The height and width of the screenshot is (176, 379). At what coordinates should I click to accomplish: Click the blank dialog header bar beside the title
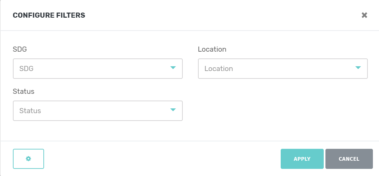click(x=222, y=15)
